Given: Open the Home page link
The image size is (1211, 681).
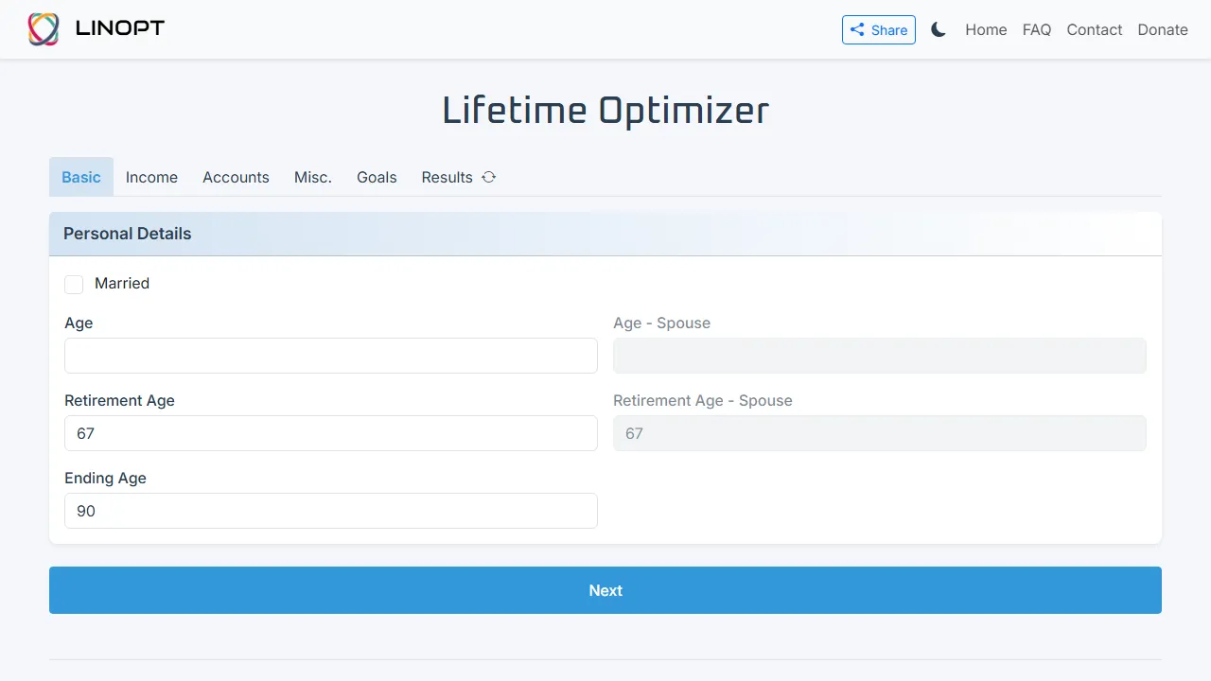Looking at the screenshot, I should (x=986, y=29).
